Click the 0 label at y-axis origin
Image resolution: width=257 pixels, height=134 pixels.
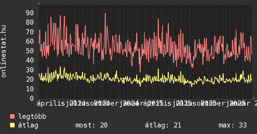[x=32, y=98]
